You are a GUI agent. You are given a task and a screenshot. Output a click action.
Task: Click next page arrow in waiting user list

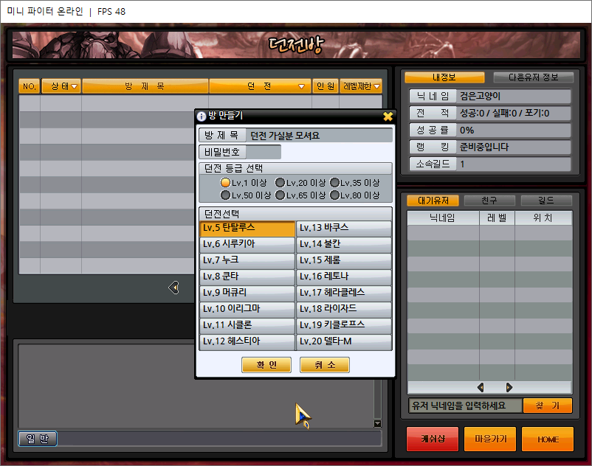coord(509,387)
